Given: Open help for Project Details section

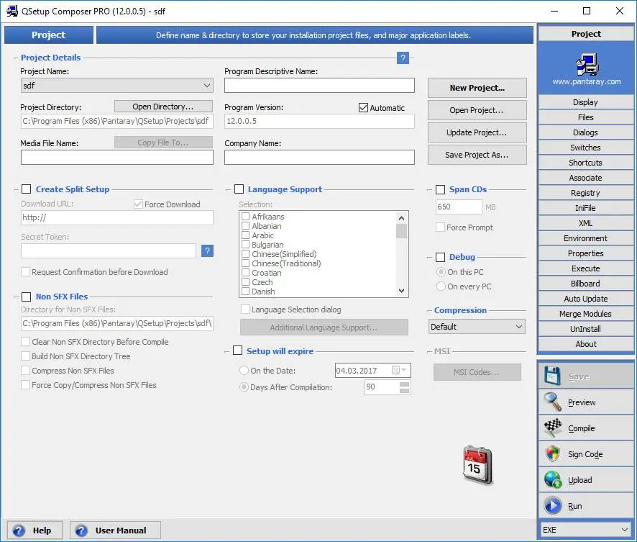Looking at the screenshot, I should coord(403,58).
